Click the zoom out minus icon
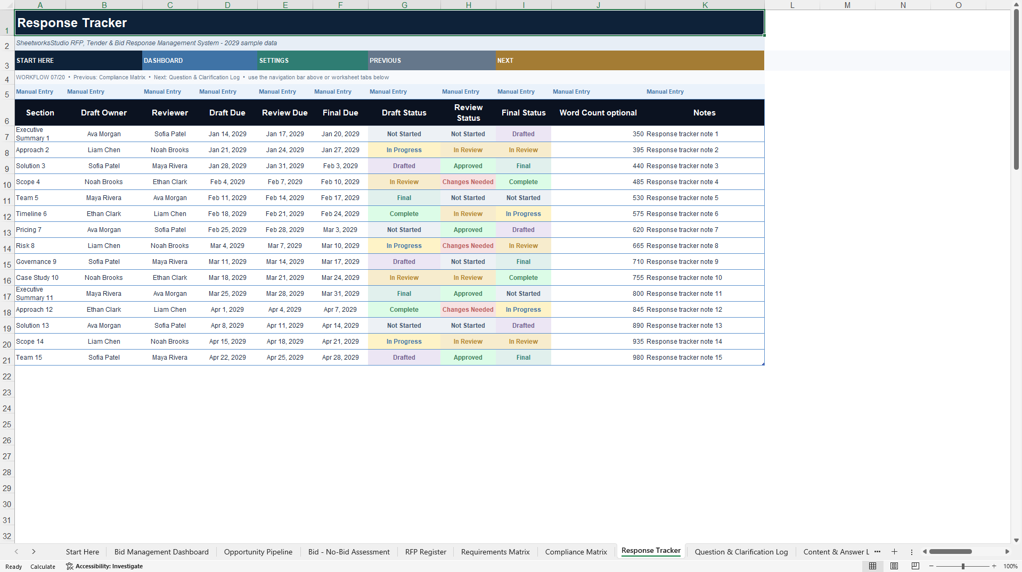 (x=931, y=566)
